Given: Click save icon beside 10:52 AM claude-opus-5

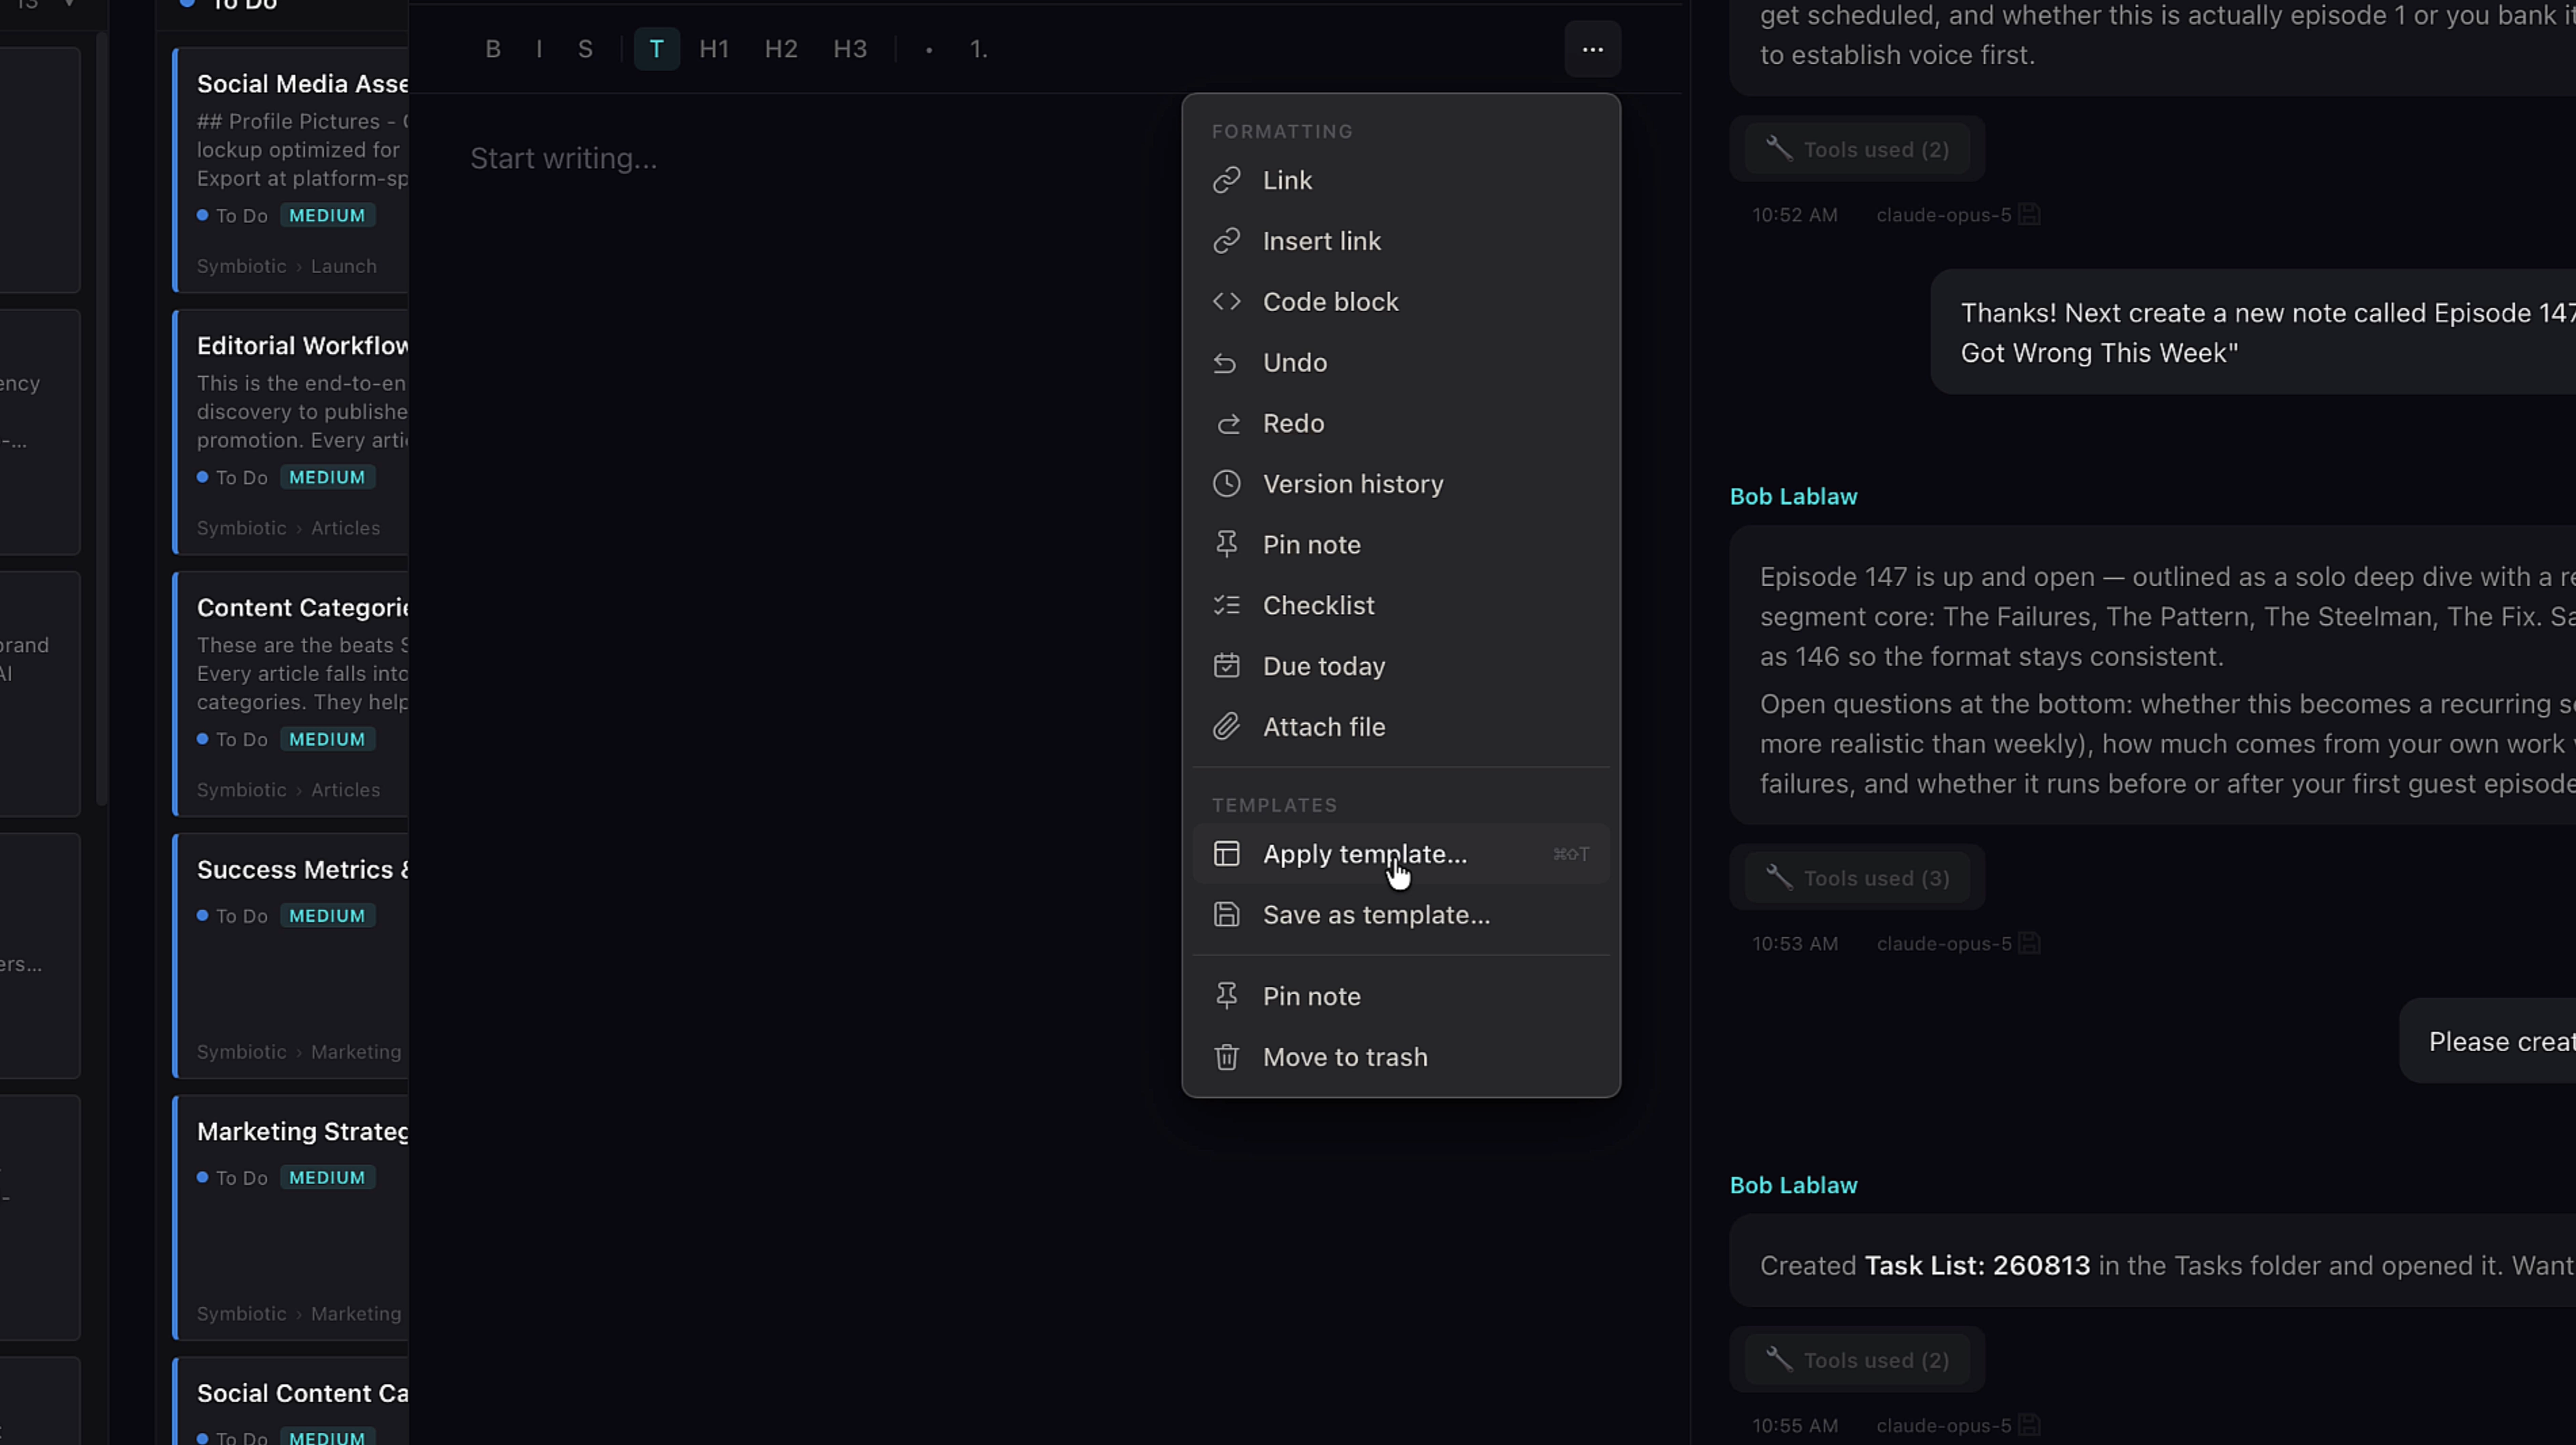Looking at the screenshot, I should 2029,215.
